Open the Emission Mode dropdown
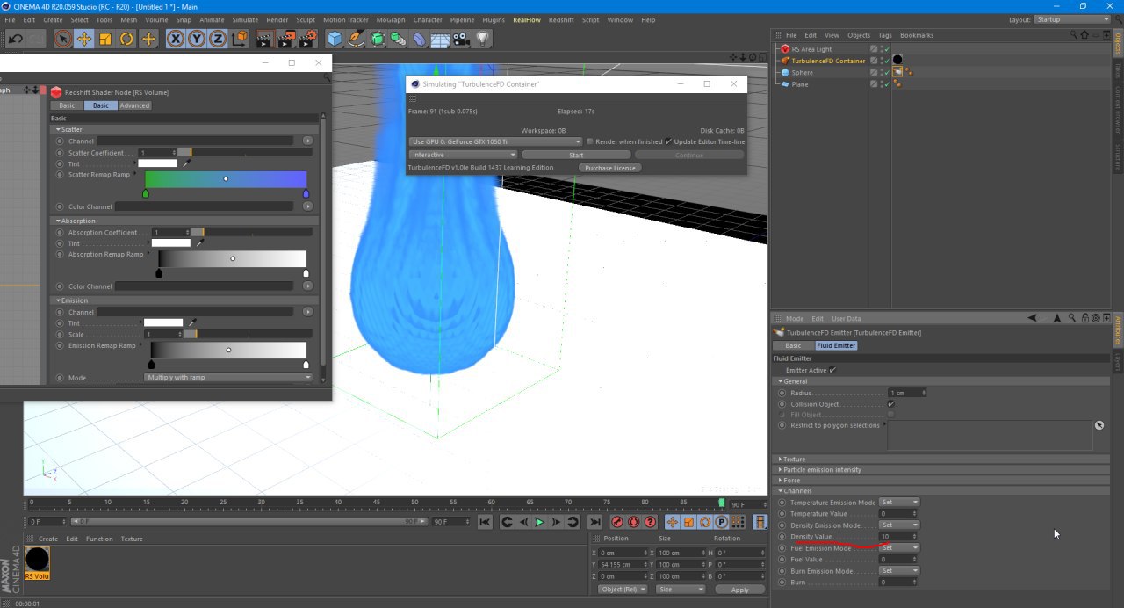1124x608 pixels. tap(228, 378)
